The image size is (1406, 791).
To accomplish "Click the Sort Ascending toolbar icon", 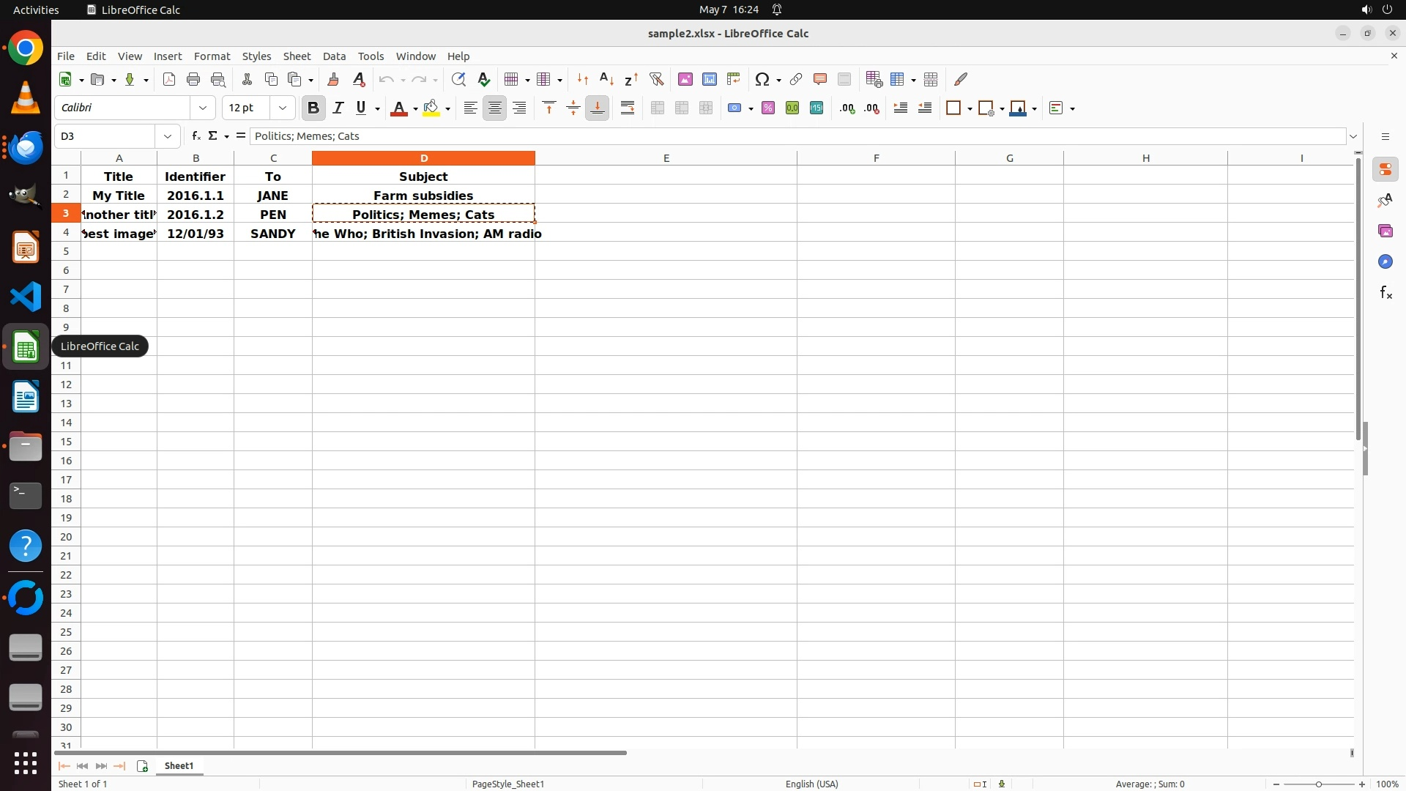I will [606, 79].
